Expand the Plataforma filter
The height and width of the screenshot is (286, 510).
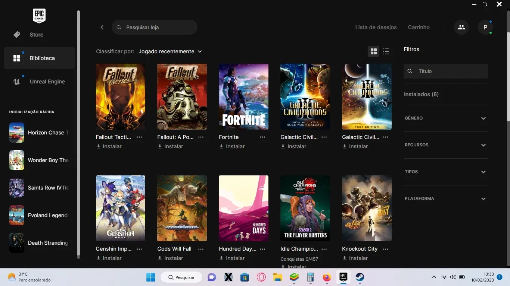(446, 198)
